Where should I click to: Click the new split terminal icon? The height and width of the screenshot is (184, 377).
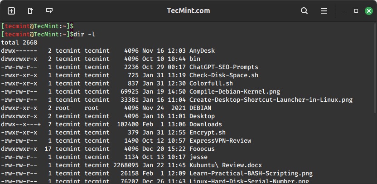coord(49,10)
